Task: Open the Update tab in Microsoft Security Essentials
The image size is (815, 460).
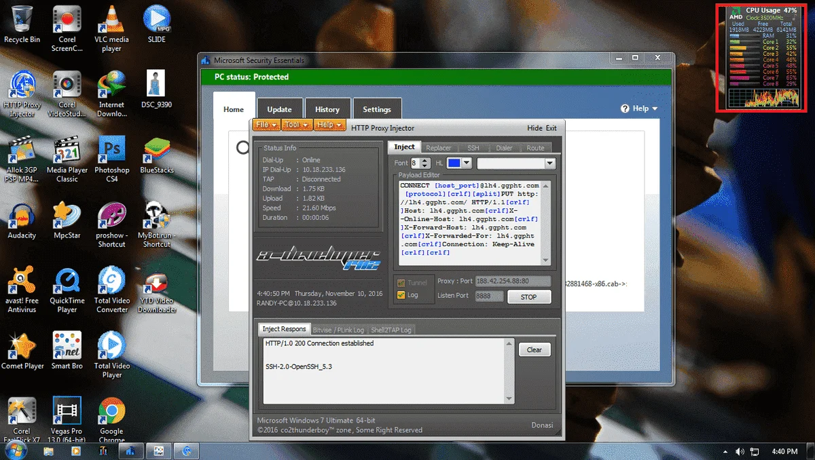Action: coord(279,109)
